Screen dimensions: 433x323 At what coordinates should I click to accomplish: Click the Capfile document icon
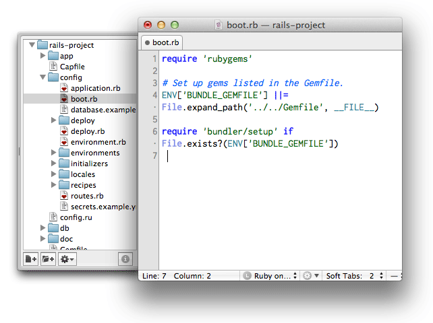click(x=53, y=67)
